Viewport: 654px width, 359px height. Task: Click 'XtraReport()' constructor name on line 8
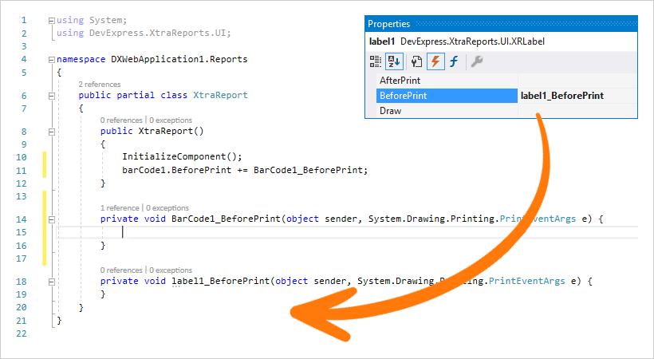pyautogui.click(x=171, y=131)
